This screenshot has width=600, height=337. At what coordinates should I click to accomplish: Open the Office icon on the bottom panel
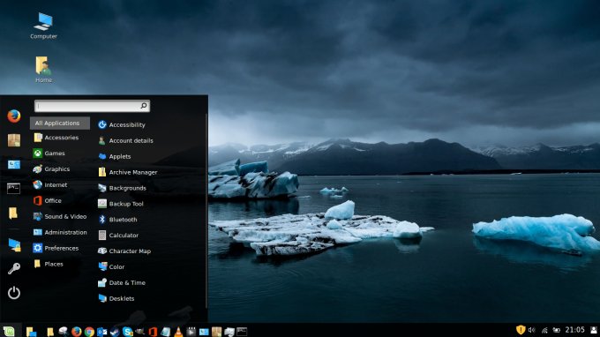pyautogui.click(x=153, y=331)
